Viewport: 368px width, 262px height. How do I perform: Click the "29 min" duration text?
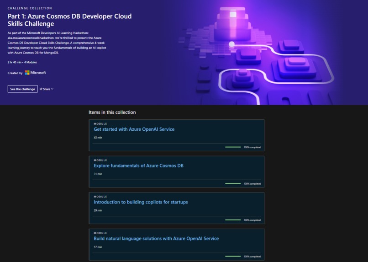pos(98,210)
